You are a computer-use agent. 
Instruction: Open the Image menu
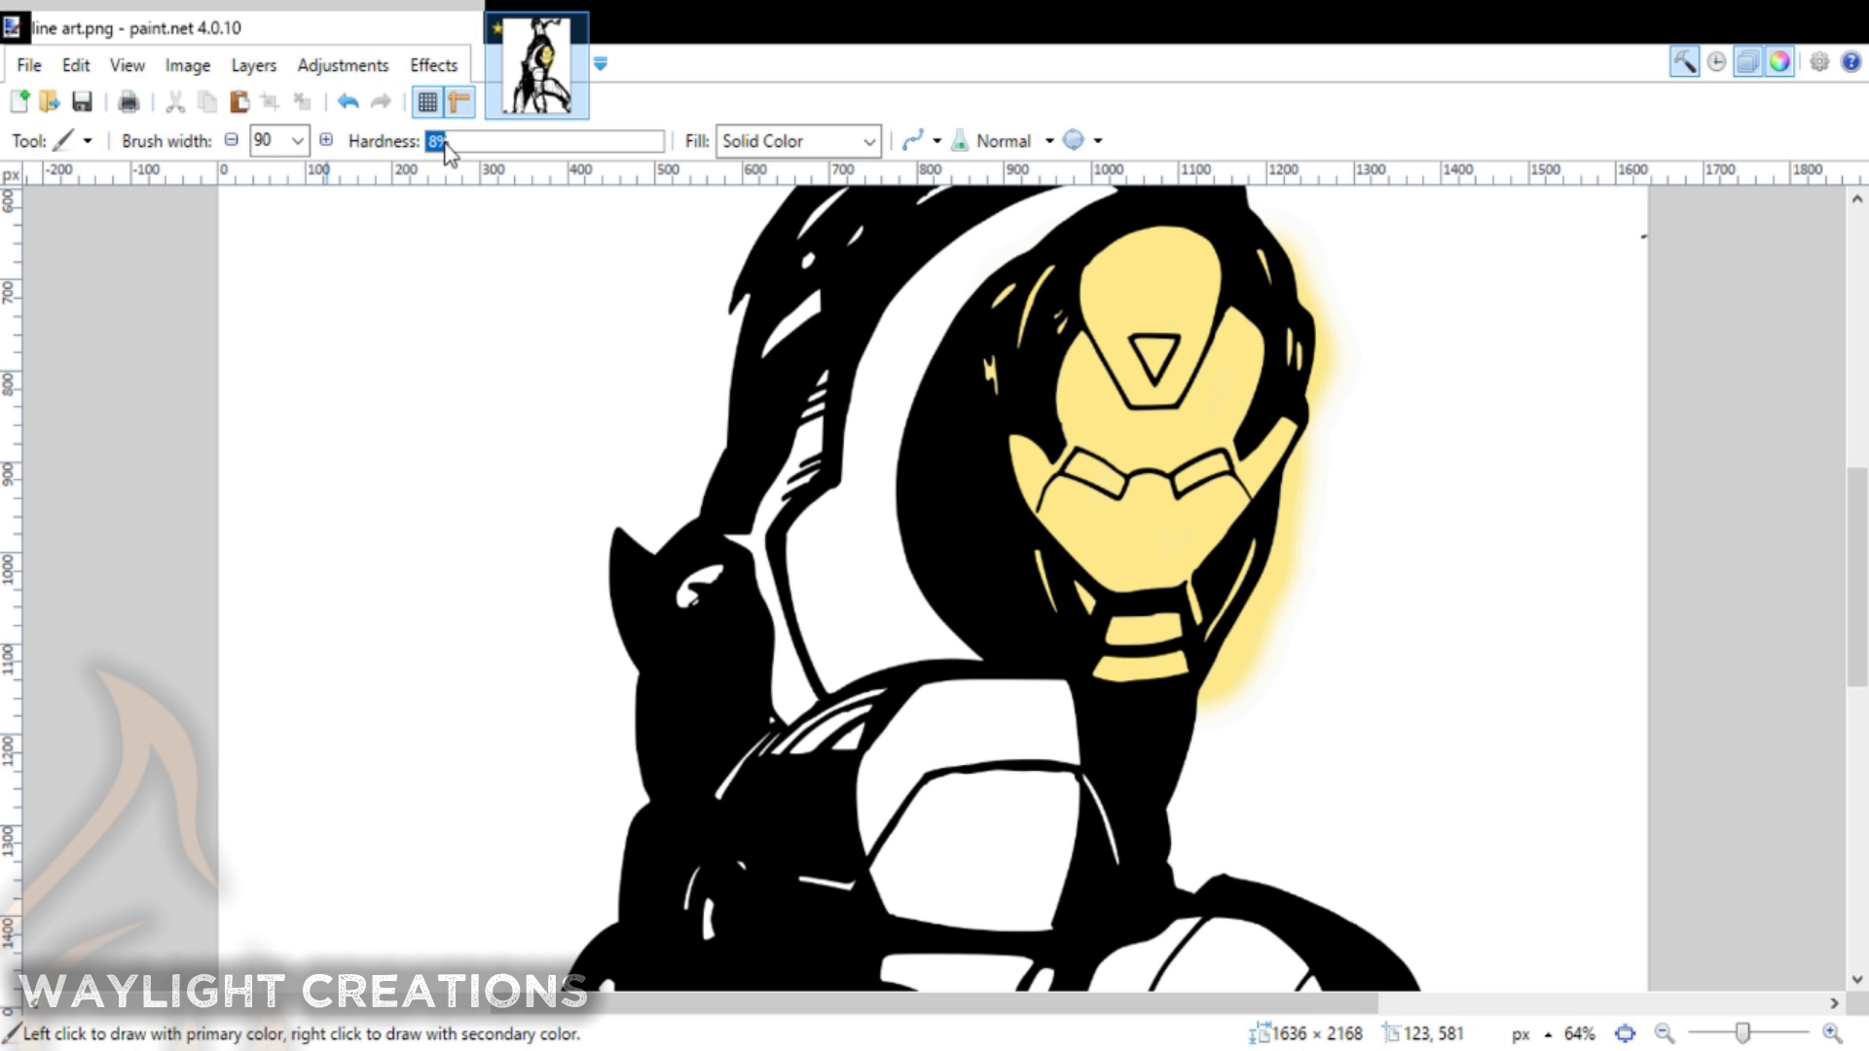[188, 65]
